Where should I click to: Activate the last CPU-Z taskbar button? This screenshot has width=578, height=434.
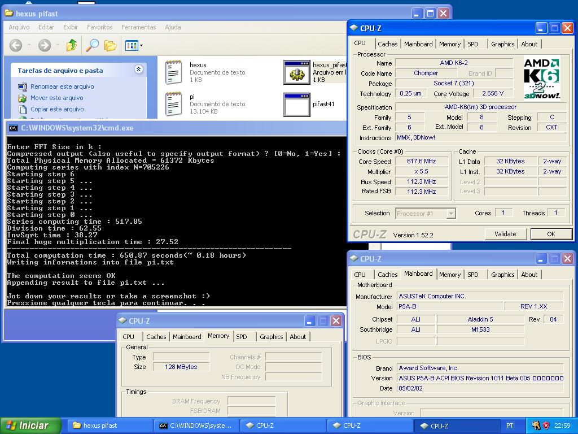(457, 426)
